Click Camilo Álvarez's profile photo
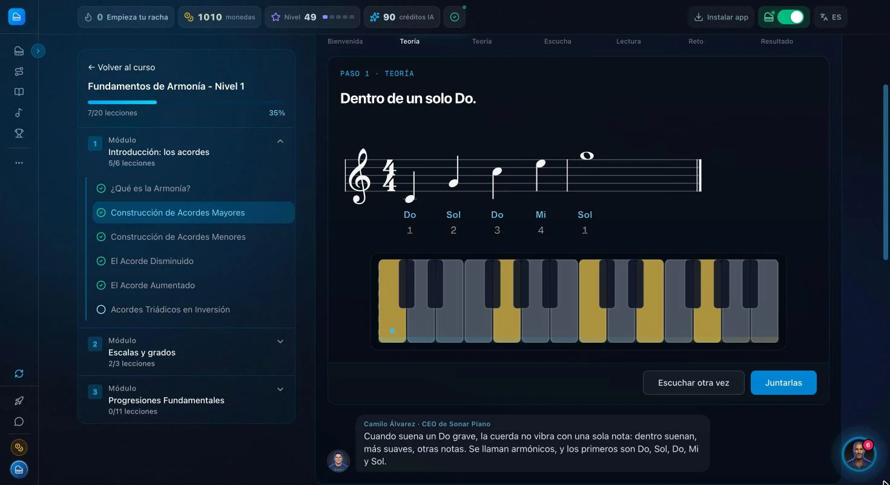The height and width of the screenshot is (485, 890). [338, 461]
